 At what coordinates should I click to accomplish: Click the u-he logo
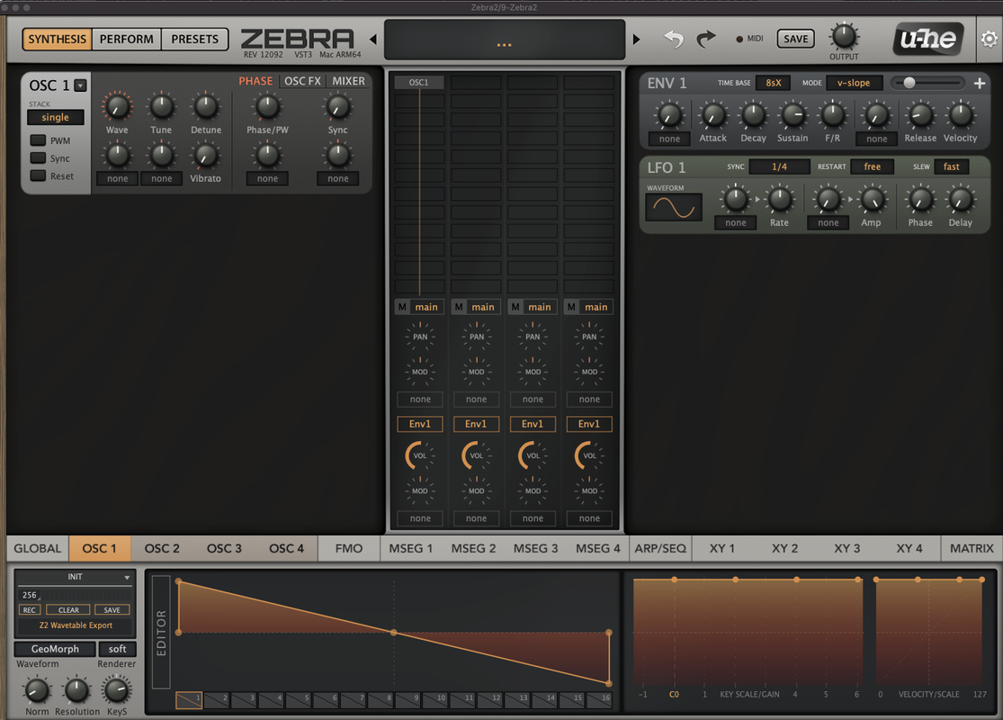point(928,39)
